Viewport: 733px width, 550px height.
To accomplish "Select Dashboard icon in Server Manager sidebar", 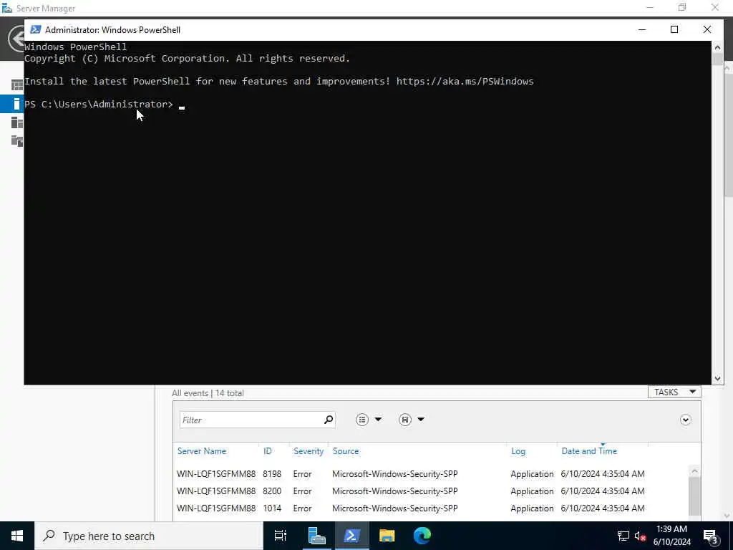I will click(x=17, y=85).
